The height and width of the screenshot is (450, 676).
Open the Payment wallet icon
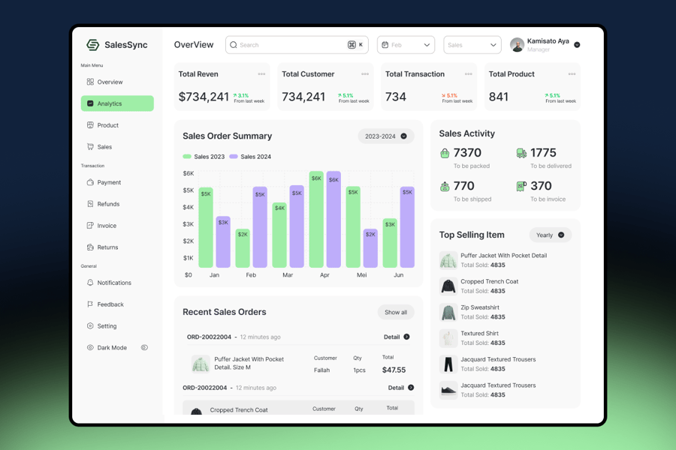90,182
